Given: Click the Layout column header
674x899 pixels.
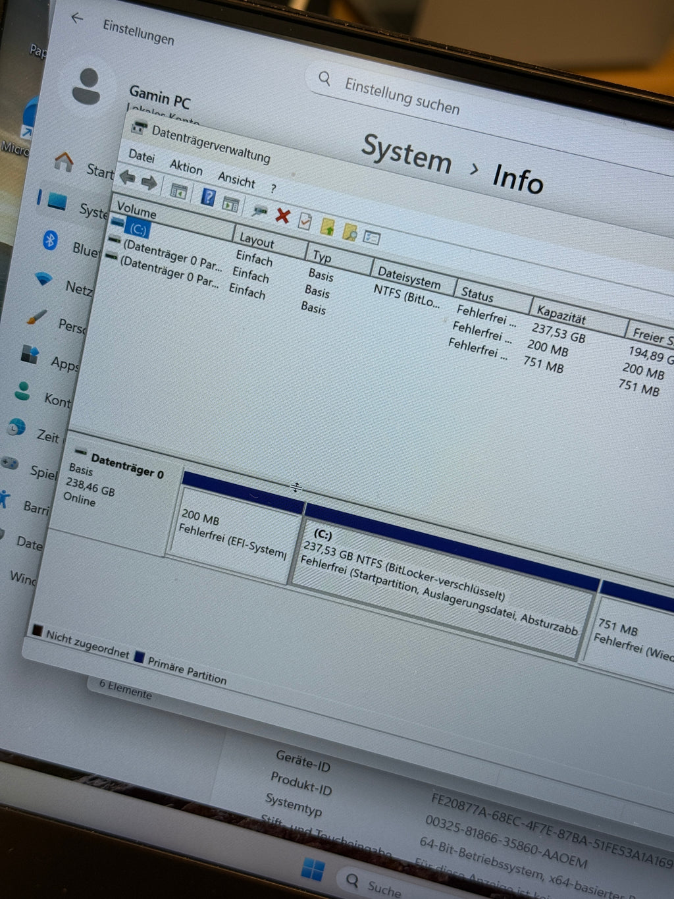Looking at the screenshot, I should point(257,240).
